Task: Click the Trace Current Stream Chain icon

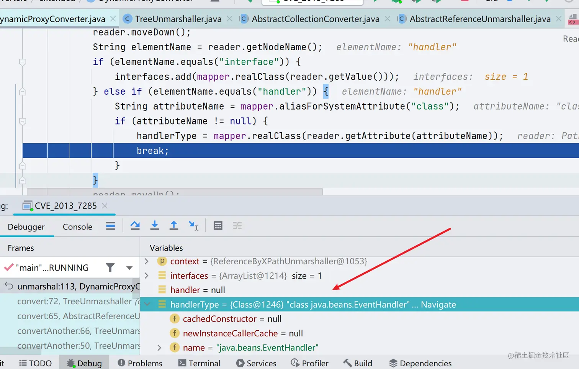Action: 237,226
